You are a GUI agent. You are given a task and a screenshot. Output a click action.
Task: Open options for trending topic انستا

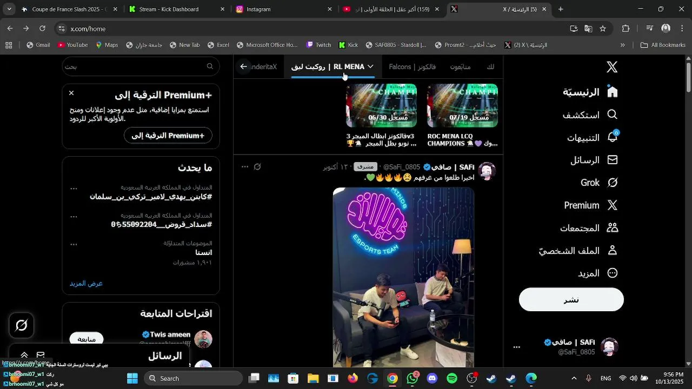(x=74, y=244)
